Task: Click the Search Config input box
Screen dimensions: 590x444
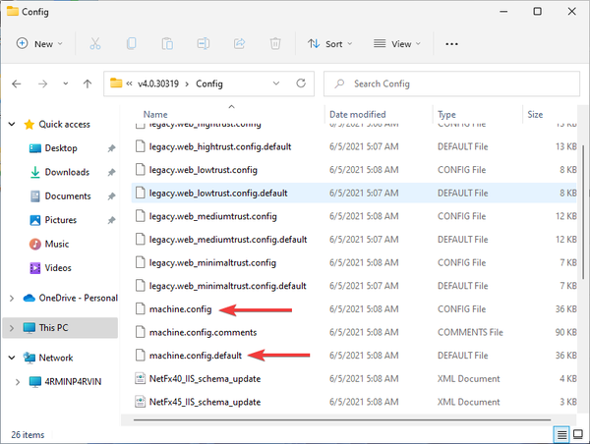Action: pos(451,83)
